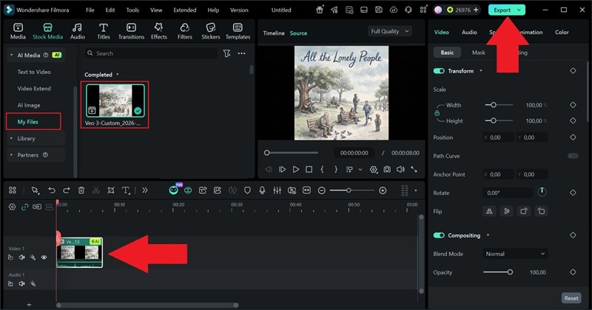The width and height of the screenshot is (592, 310).
Task: Click the Text tool icon in timeline
Action: pyautogui.click(x=126, y=190)
